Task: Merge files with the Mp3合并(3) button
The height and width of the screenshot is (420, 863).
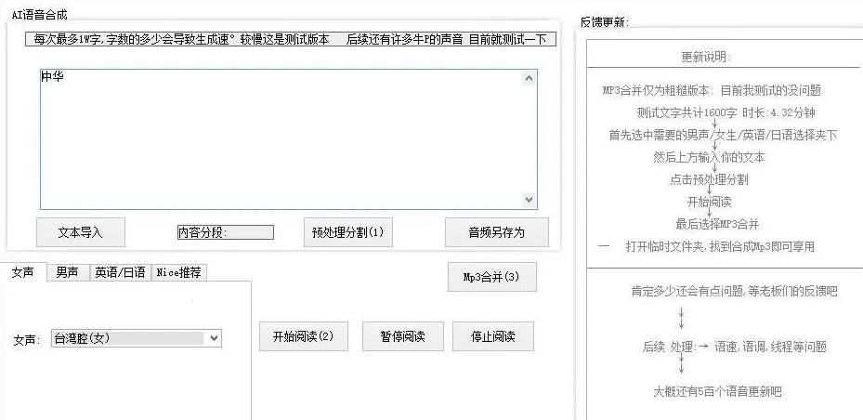Action: coord(491,277)
